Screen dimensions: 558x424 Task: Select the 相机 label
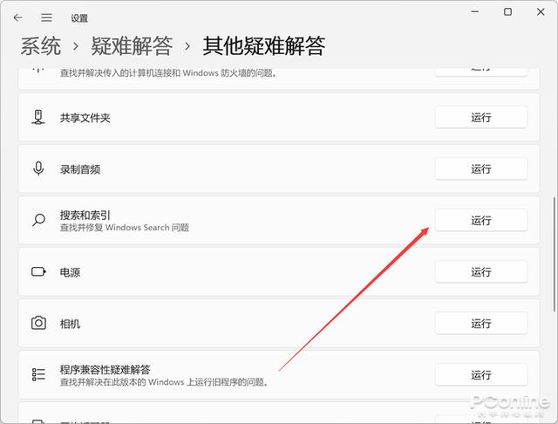pyautogui.click(x=70, y=324)
